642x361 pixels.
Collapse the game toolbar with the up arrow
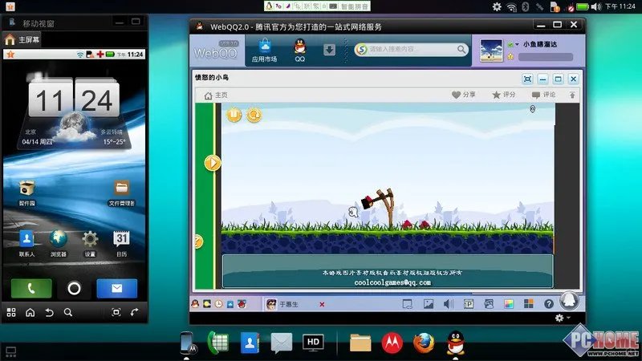(572, 95)
